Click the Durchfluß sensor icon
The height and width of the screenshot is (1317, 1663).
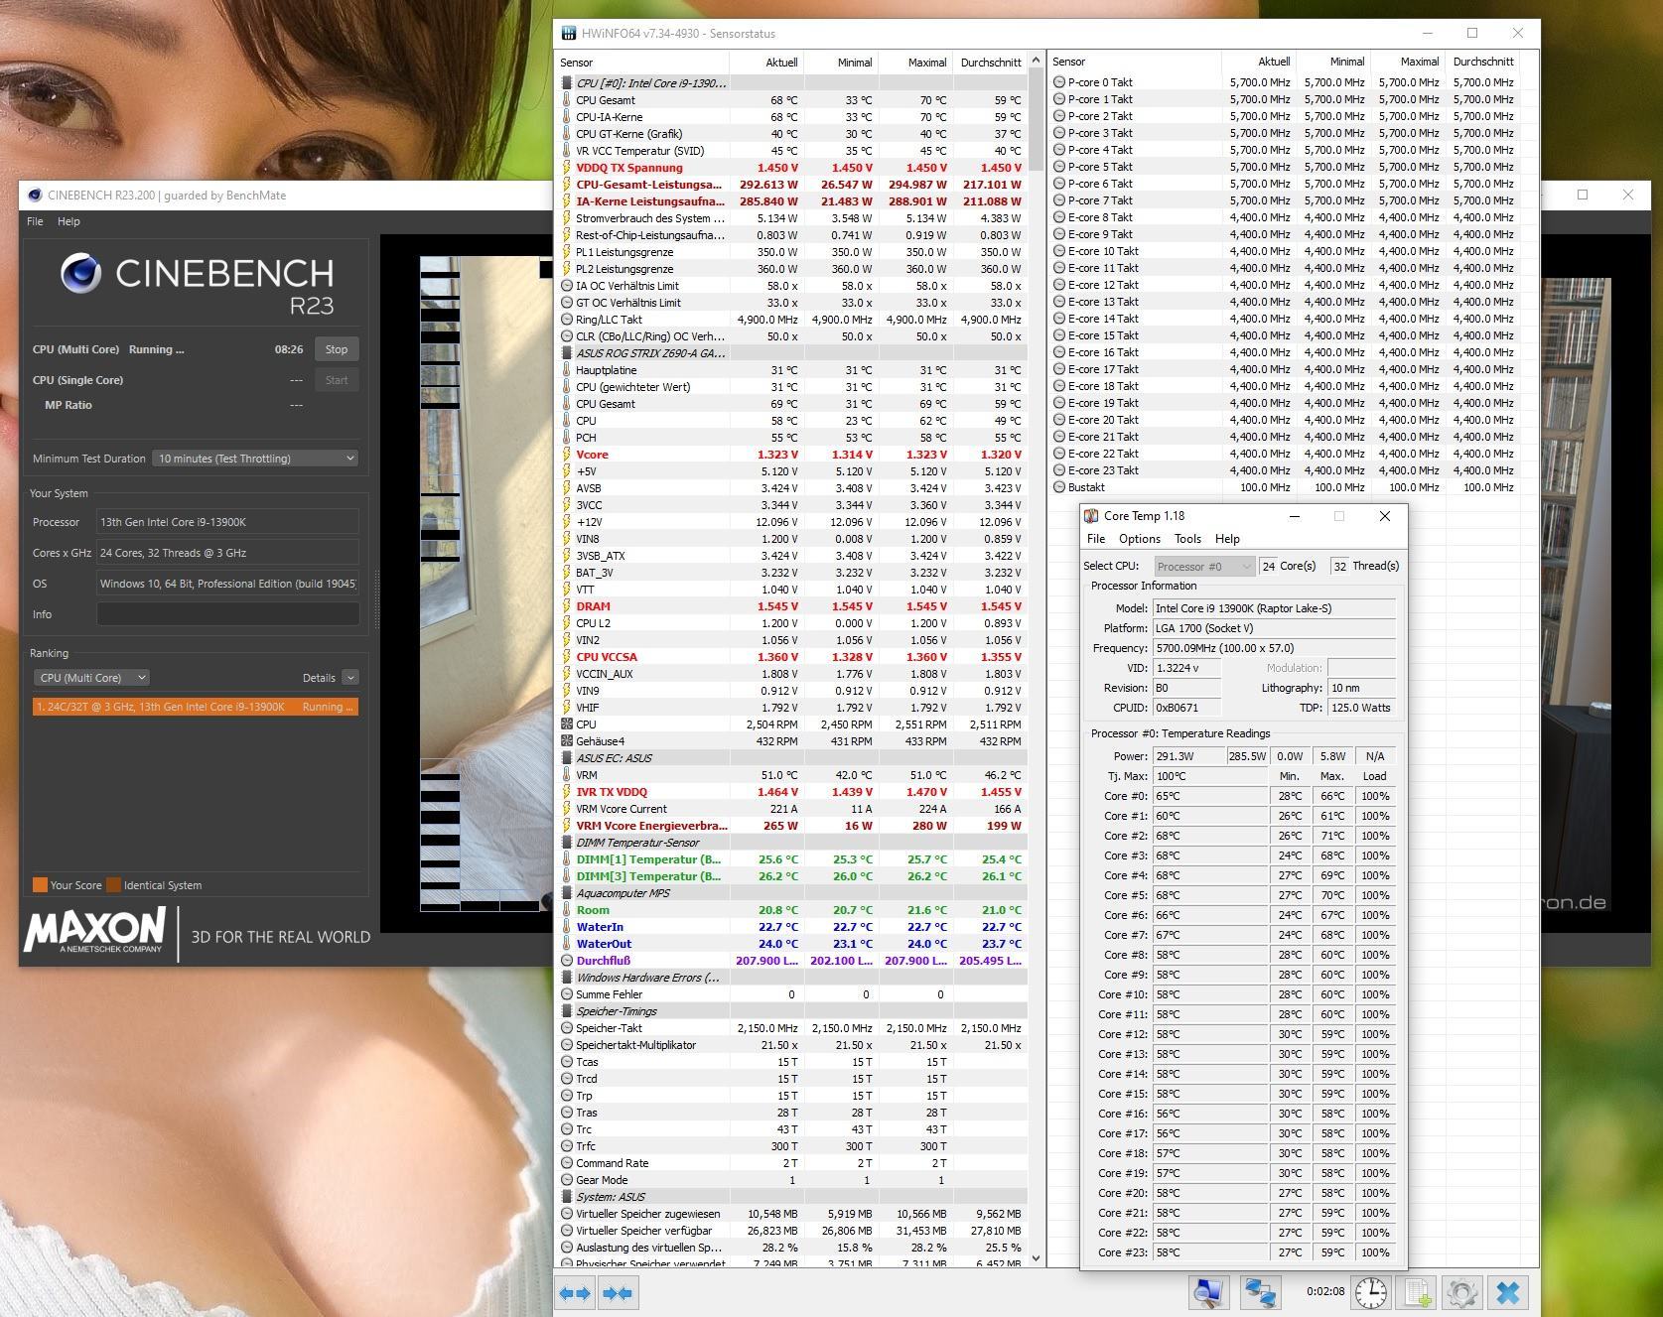pyautogui.click(x=567, y=961)
